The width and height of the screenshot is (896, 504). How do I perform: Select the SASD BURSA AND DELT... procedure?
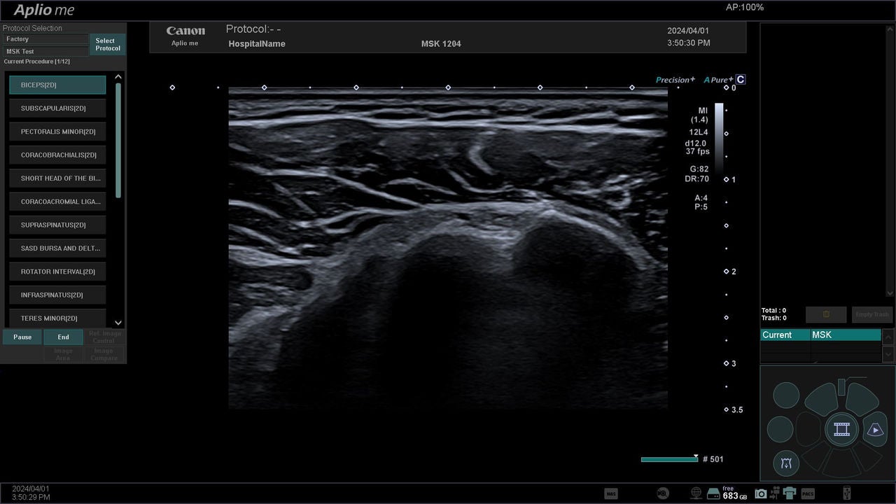[57, 248]
